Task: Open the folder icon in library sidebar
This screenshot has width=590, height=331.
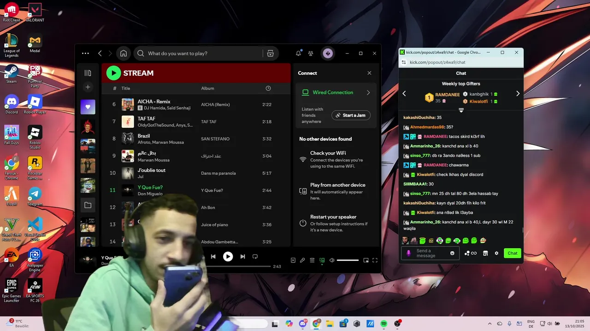Action: (x=88, y=205)
